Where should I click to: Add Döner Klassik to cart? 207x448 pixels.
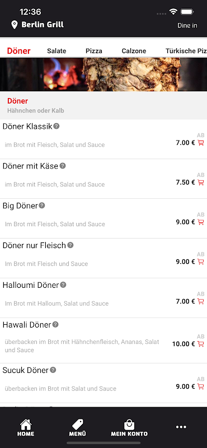[201, 143]
